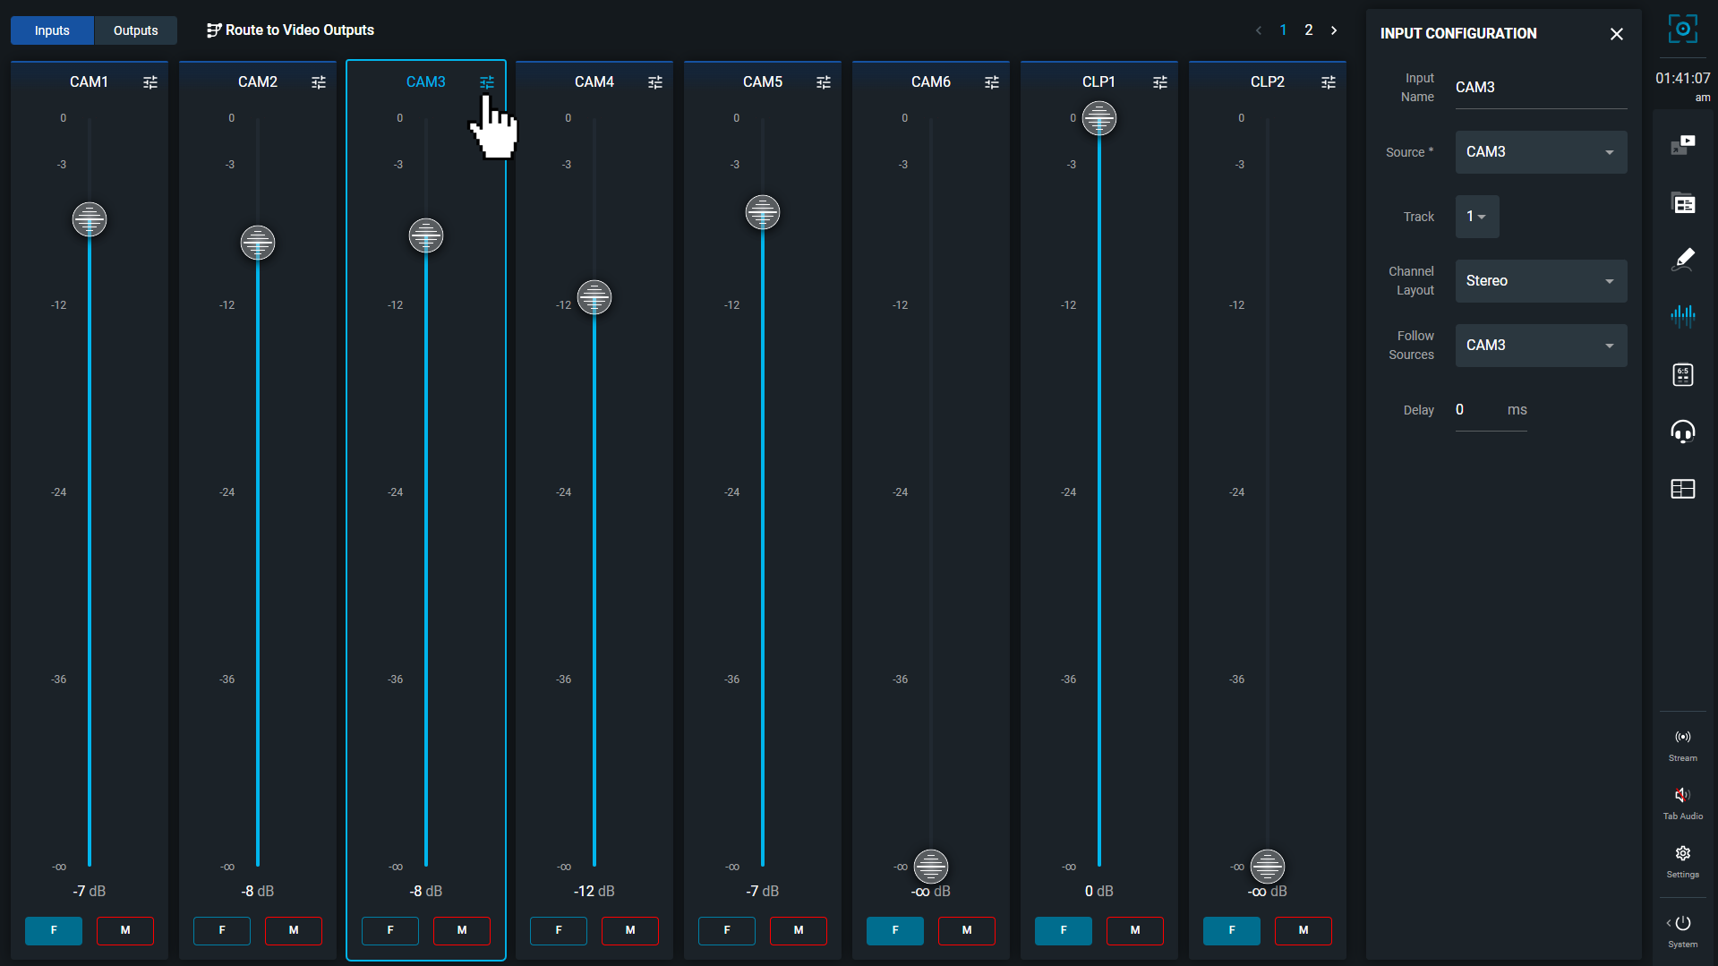Open the multiview layout icon
Image resolution: width=1718 pixels, height=966 pixels.
(1683, 489)
